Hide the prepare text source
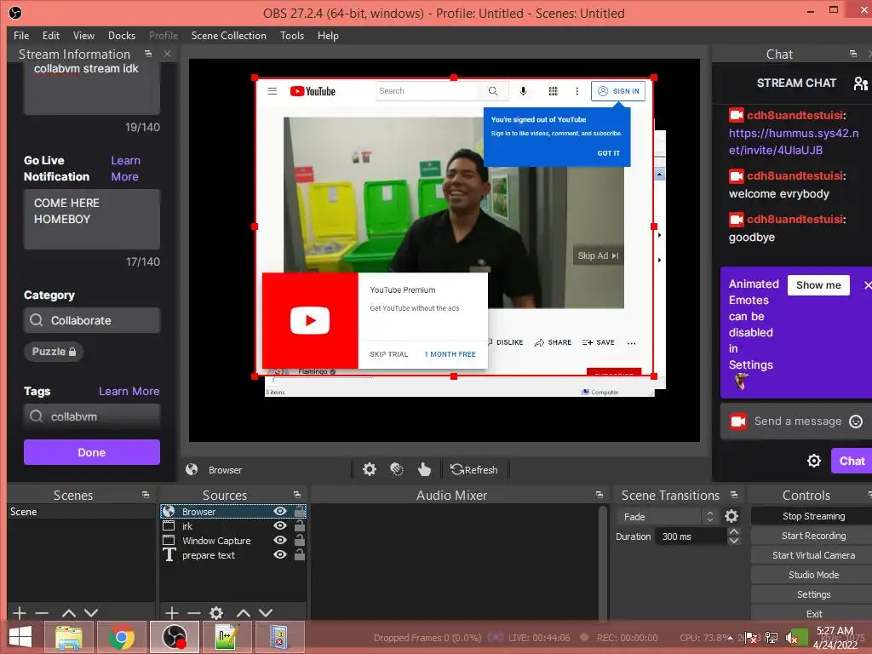The height and width of the screenshot is (654, 872). click(x=279, y=554)
